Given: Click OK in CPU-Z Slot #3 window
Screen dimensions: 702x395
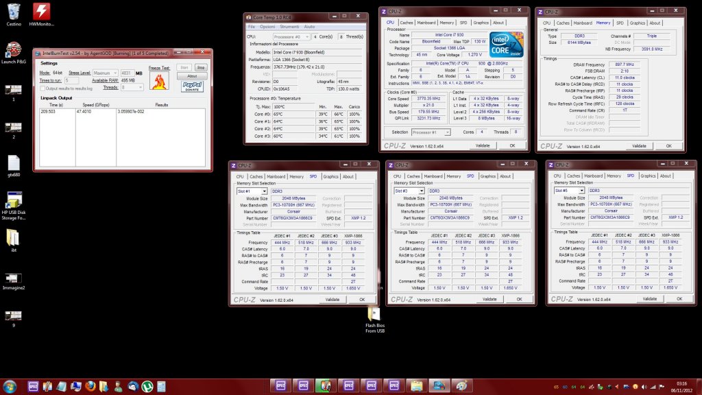Looking at the screenshot, I should [x=520, y=299].
